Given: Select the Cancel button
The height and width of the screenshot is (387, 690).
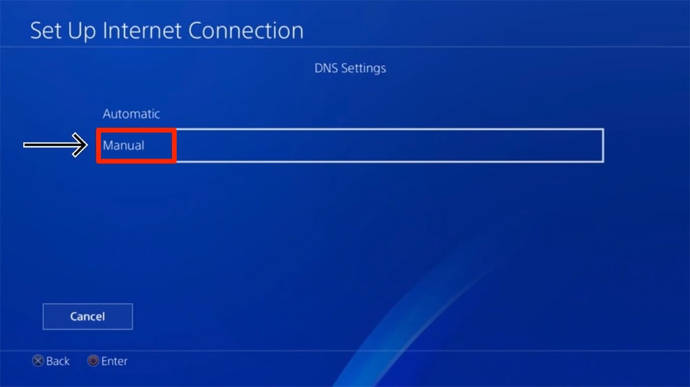Looking at the screenshot, I should [88, 316].
